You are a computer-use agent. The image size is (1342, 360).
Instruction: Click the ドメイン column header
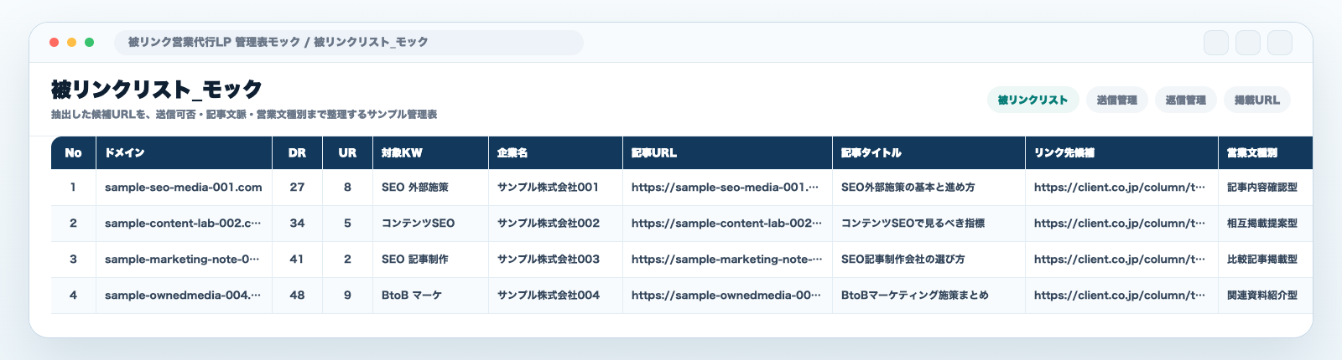click(x=185, y=153)
